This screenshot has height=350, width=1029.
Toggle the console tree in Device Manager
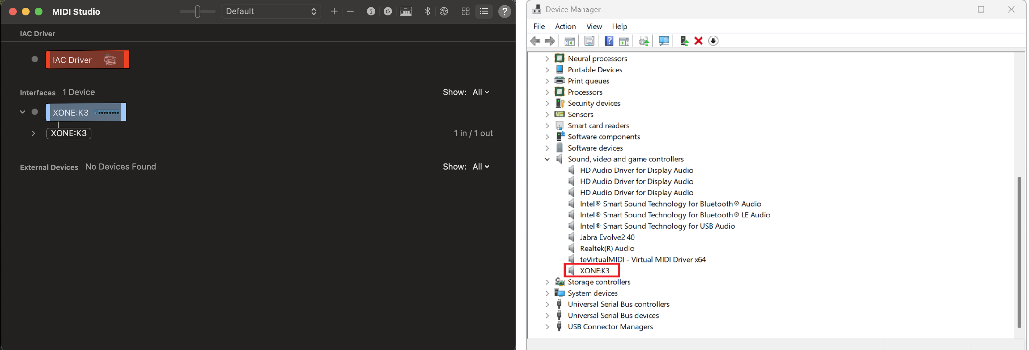[570, 41]
